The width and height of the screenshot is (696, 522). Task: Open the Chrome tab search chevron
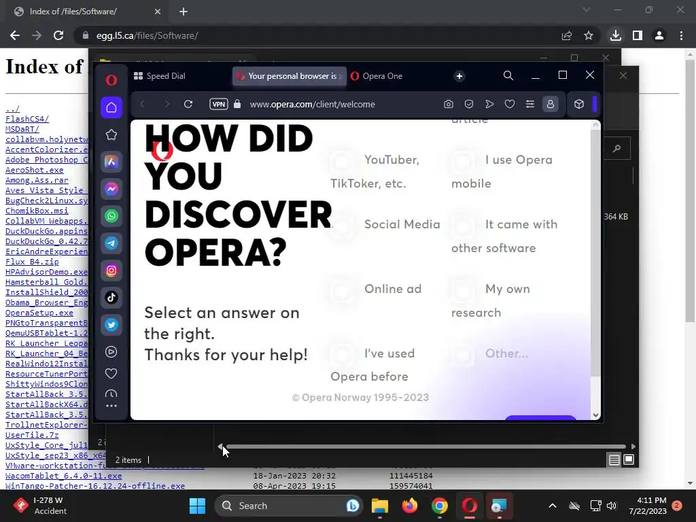click(587, 10)
